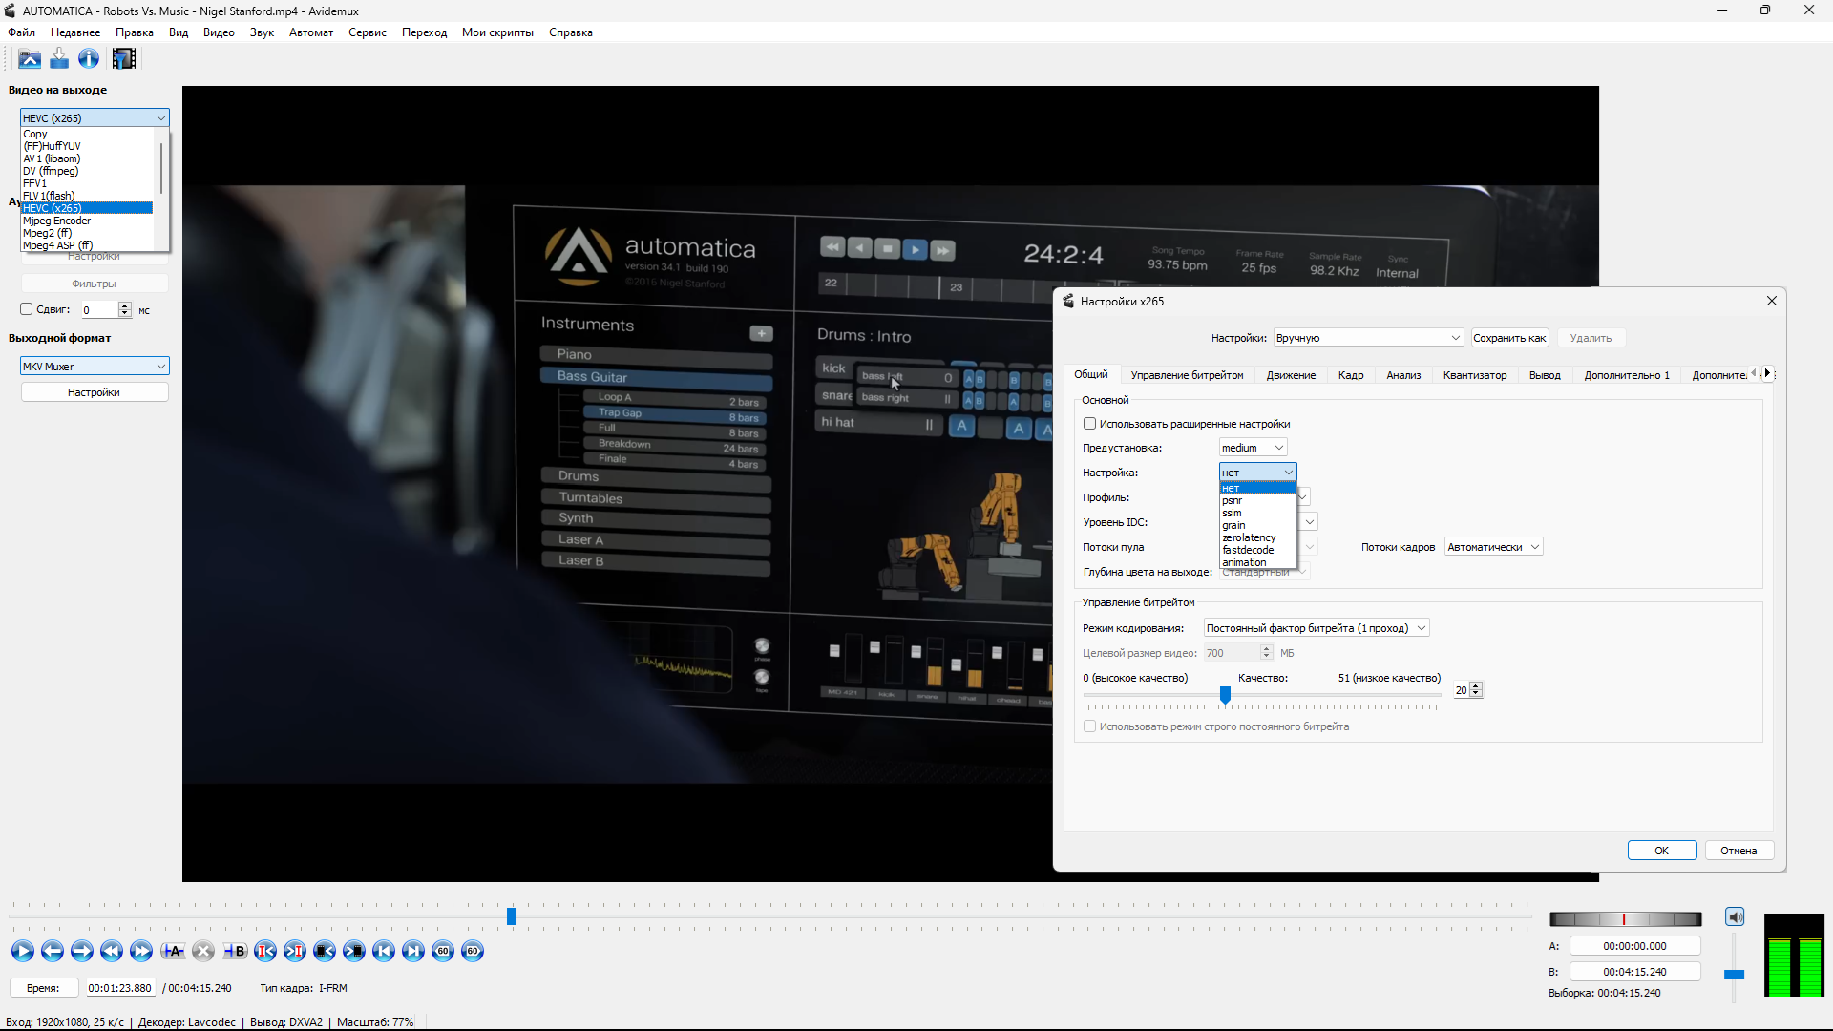Screen dimensions: 1833x1031
Task: Click OK in the x265 settings dialog
Action: coord(1662,851)
